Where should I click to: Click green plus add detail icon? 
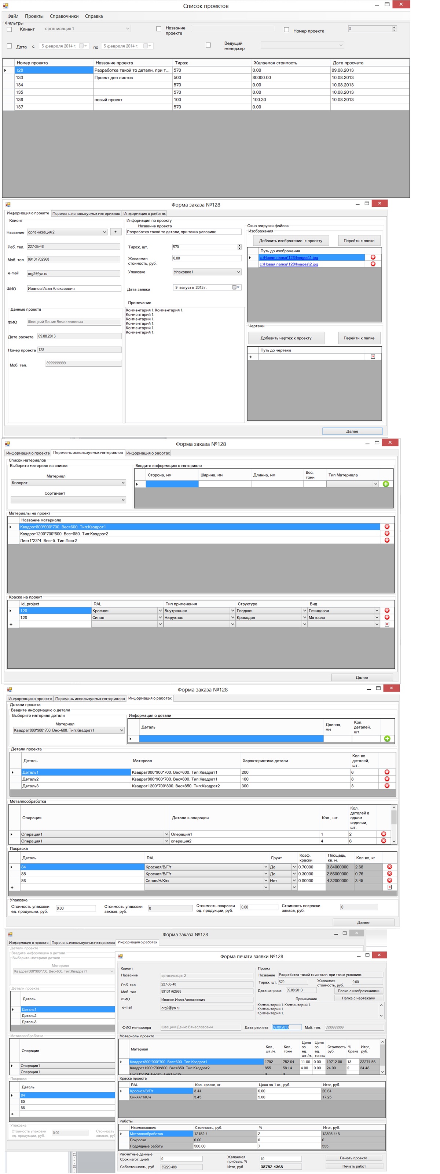pyautogui.click(x=387, y=738)
